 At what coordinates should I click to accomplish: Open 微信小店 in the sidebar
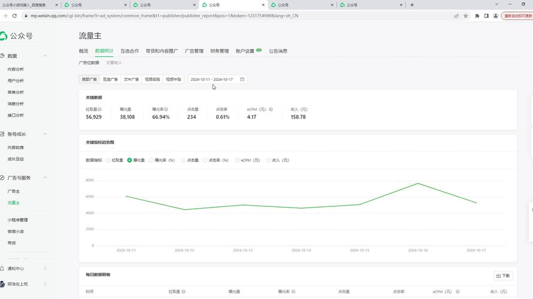tap(16, 231)
